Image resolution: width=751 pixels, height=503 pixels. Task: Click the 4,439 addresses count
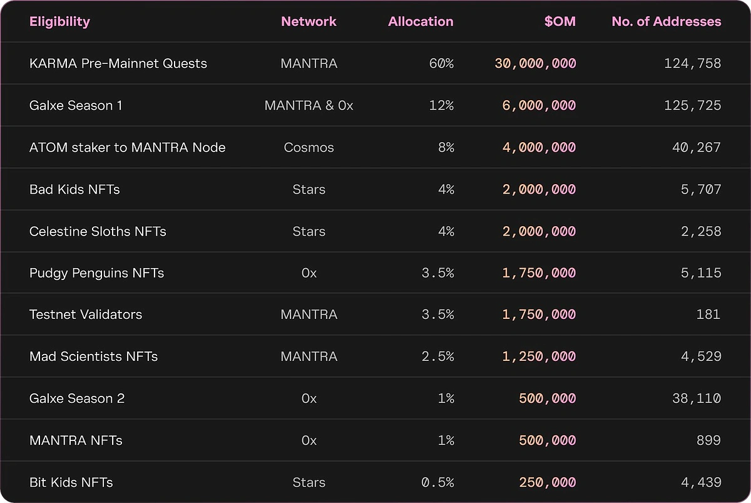tap(701, 482)
